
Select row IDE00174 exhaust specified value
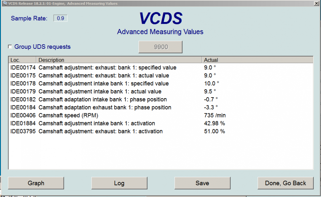106,67
